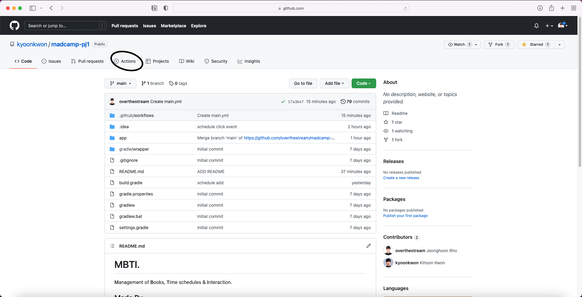Open Issues in top navigation
Image resolution: width=582 pixels, height=297 pixels.
[149, 26]
